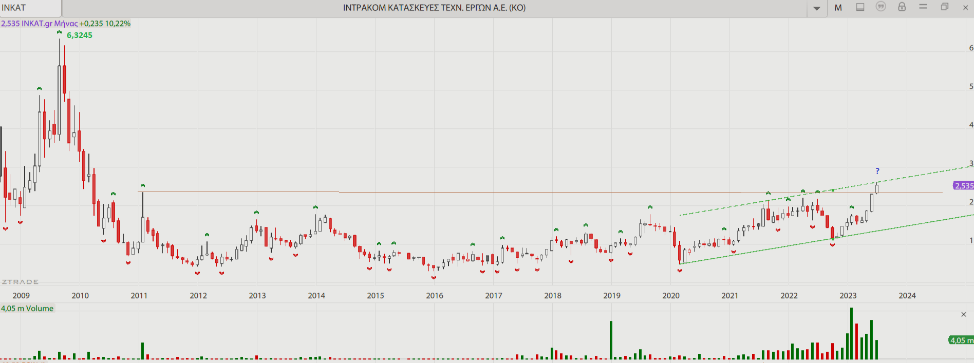Click the ΙΝΤΡΑΚΟΜ ΚΑΤΑΣΚΕΥΕΣ company title text
This screenshot has width=974, height=363.
click(434, 8)
